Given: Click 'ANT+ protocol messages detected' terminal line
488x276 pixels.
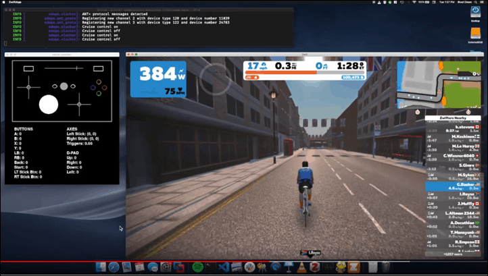Looking at the screenshot, I should pos(114,14).
